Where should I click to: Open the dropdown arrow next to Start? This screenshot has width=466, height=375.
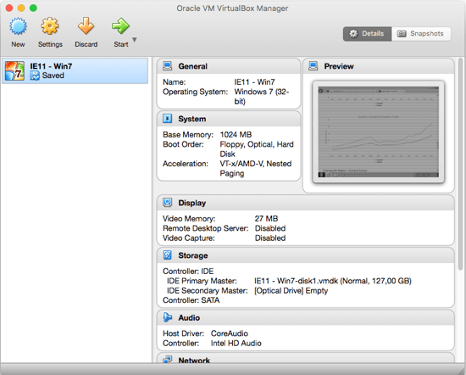135,40
